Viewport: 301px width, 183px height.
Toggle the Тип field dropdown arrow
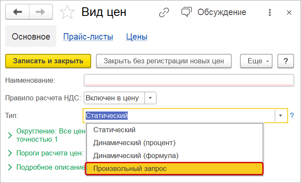tap(281, 115)
